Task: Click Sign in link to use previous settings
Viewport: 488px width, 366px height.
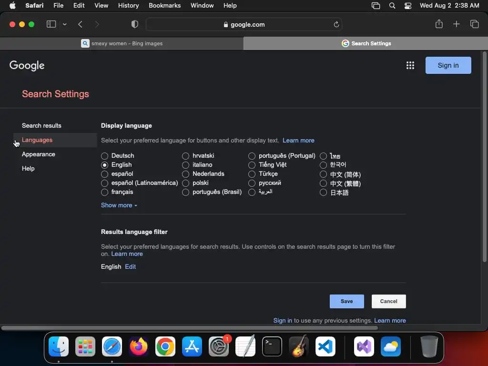Action: click(x=283, y=320)
